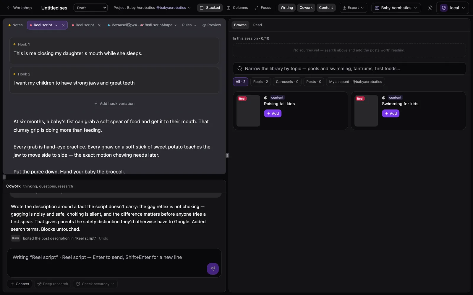Switch to the Read tab
This screenshot has width=473, height=295.
point(257,25)
